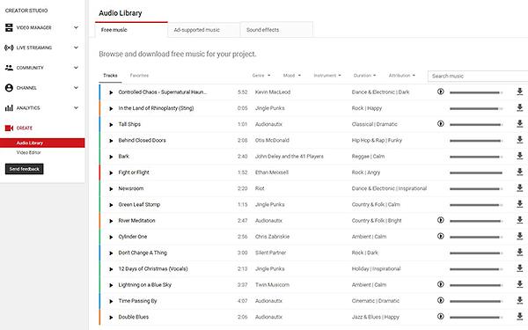Switch to the Sound effects tab

coord(276,30)
